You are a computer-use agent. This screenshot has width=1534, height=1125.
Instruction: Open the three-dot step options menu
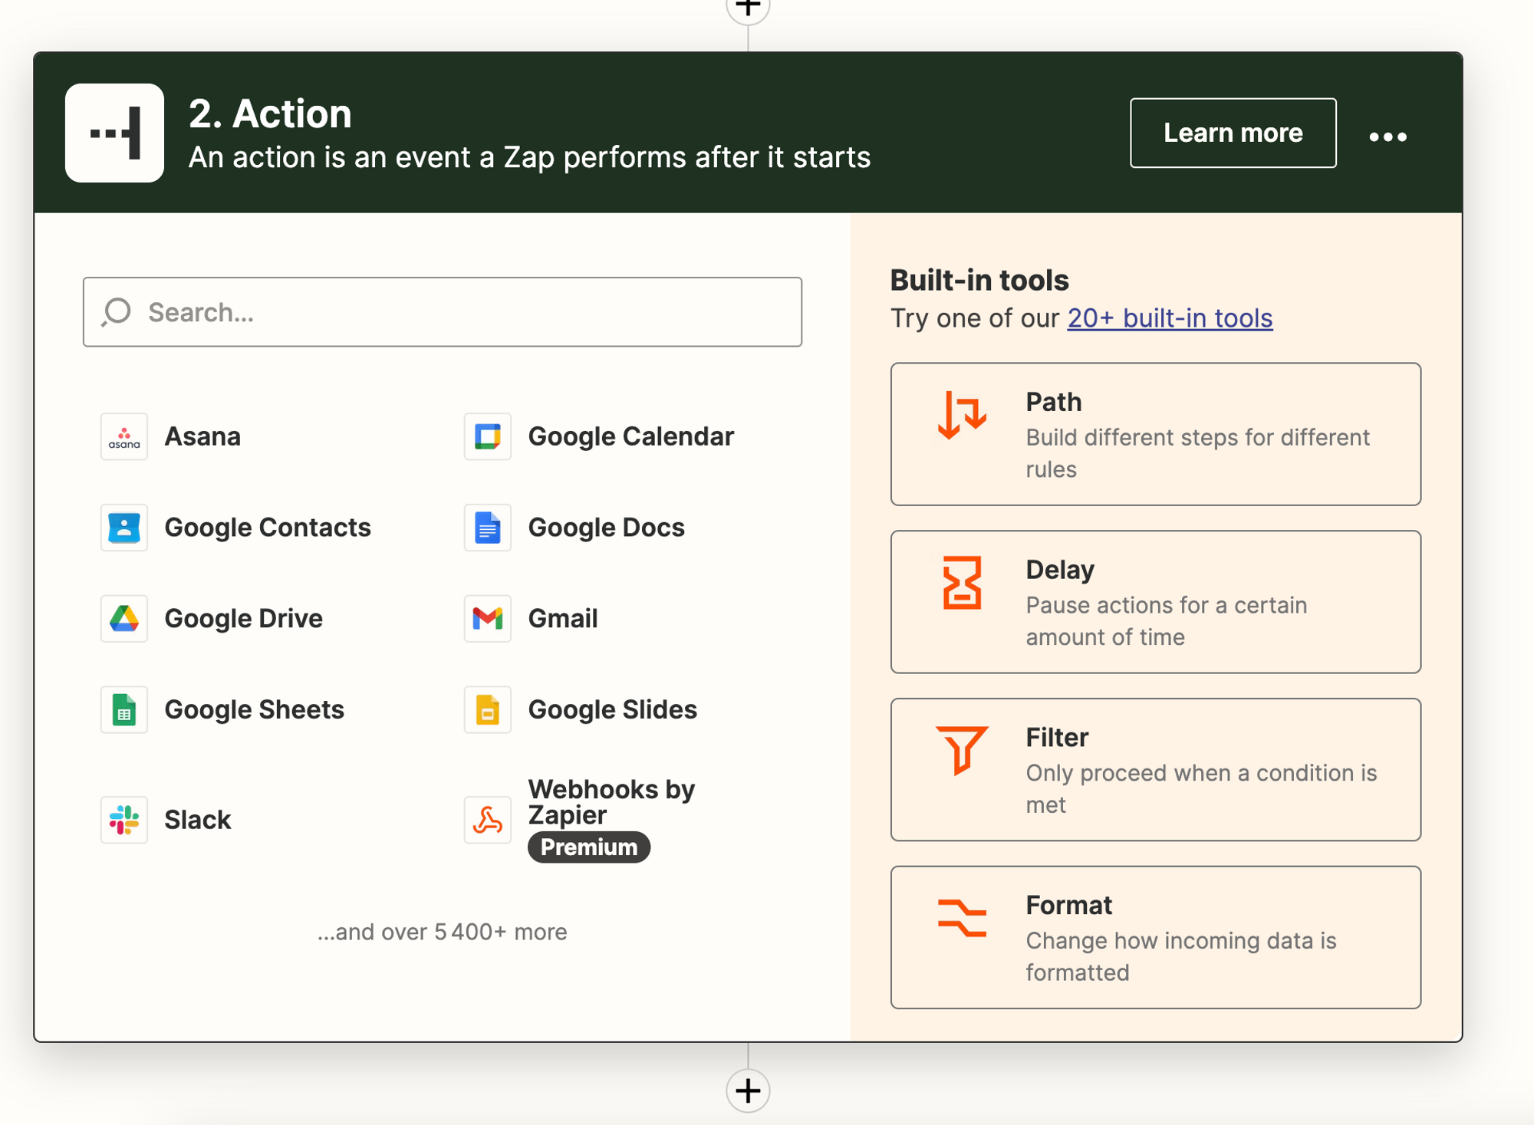coord(1388,137)
